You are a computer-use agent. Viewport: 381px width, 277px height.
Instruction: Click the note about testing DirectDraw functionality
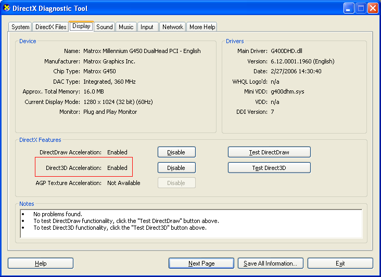(126, 221)
